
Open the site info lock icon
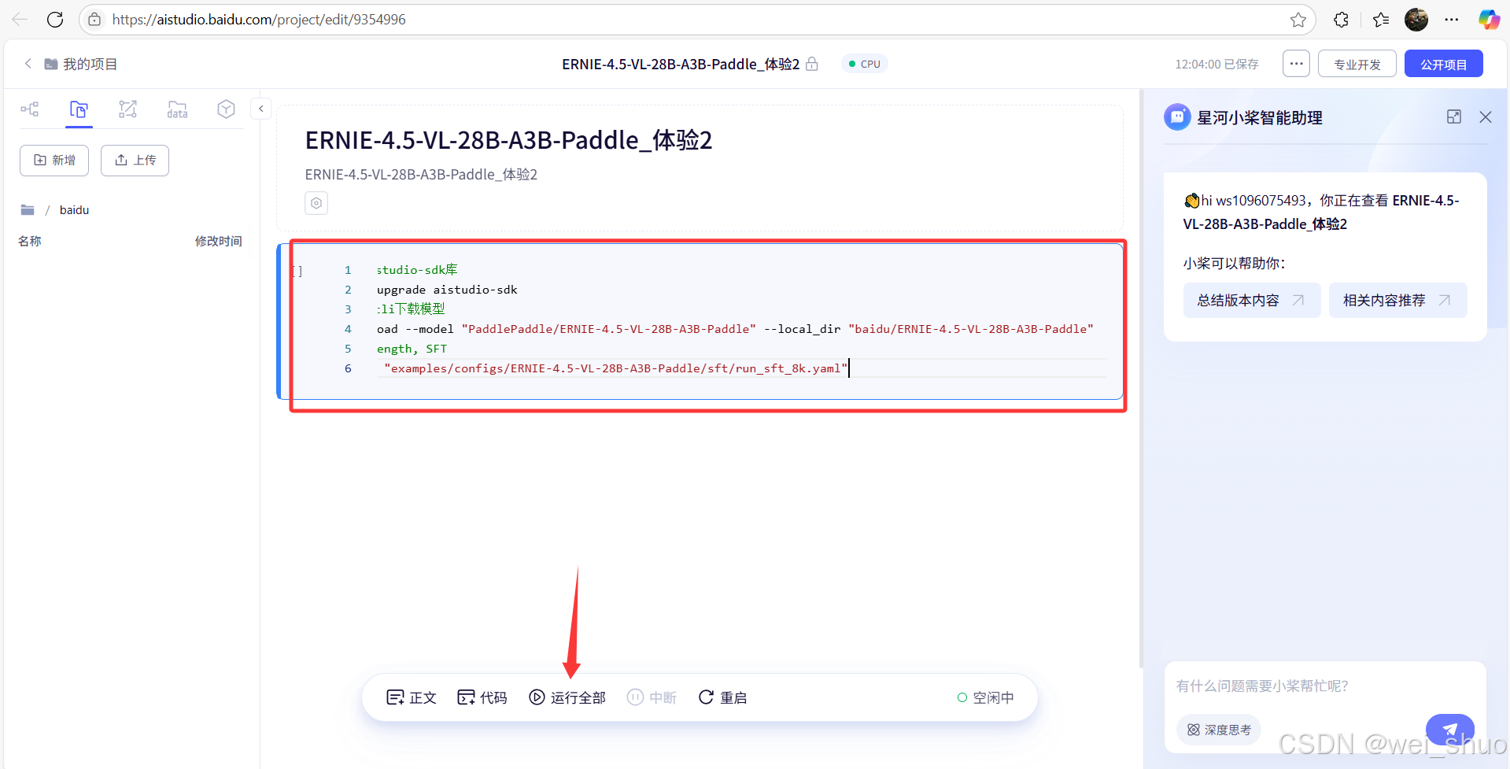pyautogui.click(x=94, y=20)
